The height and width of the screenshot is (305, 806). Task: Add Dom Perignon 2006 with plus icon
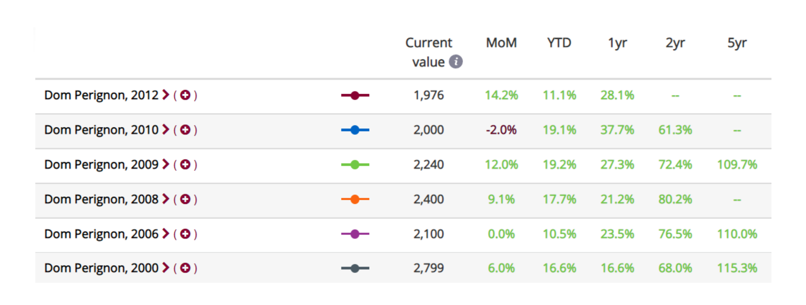185,234
